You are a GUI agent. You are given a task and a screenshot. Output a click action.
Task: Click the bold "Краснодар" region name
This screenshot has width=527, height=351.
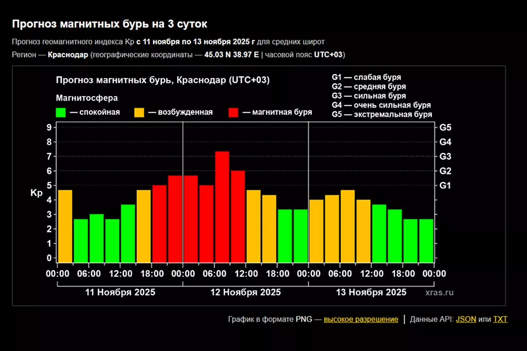68,55
